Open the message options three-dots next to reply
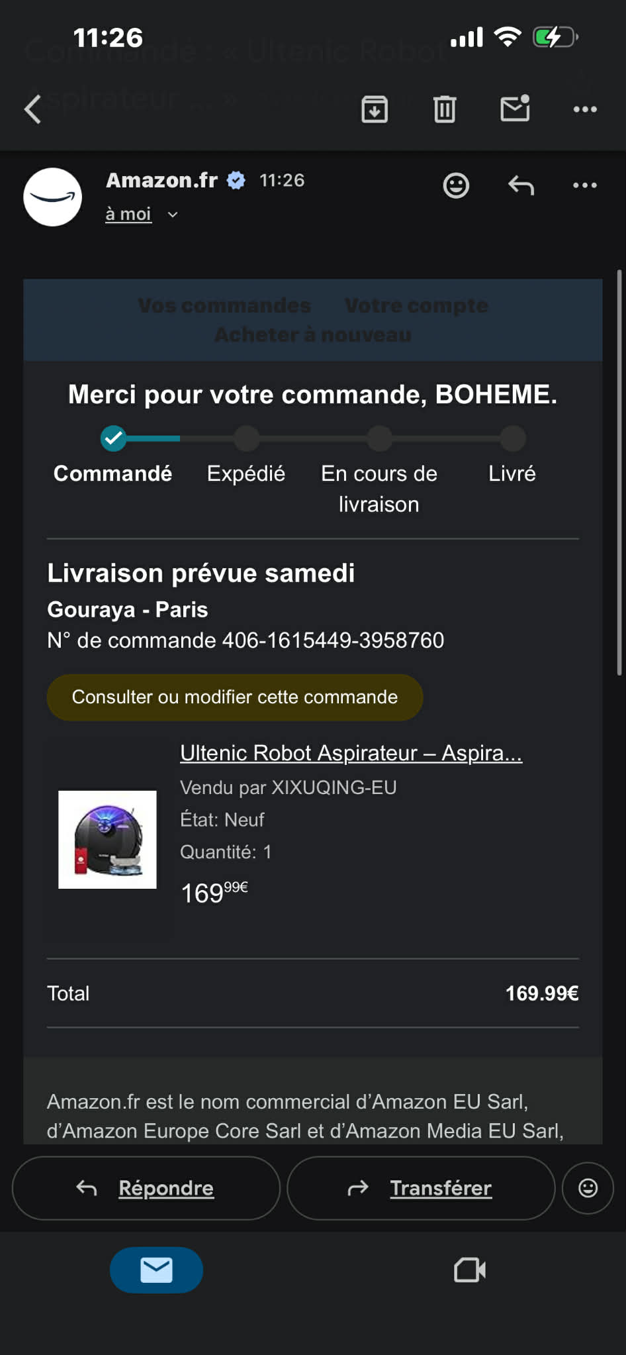 pos(585,185)
